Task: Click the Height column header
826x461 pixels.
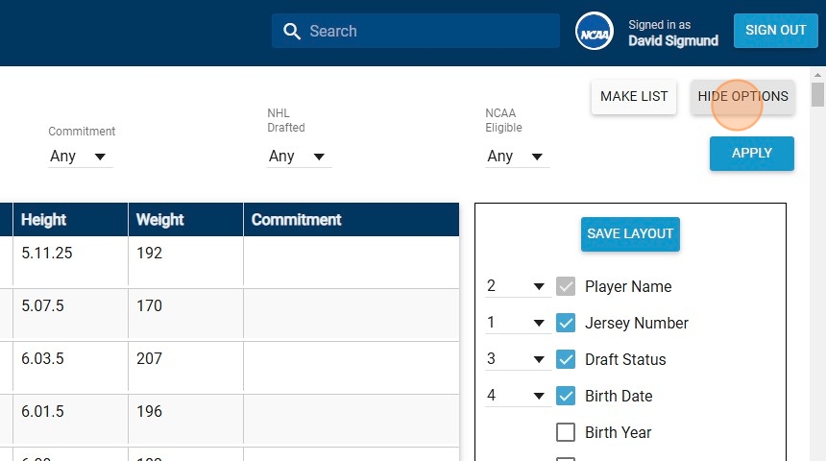Action: (44, 220)
